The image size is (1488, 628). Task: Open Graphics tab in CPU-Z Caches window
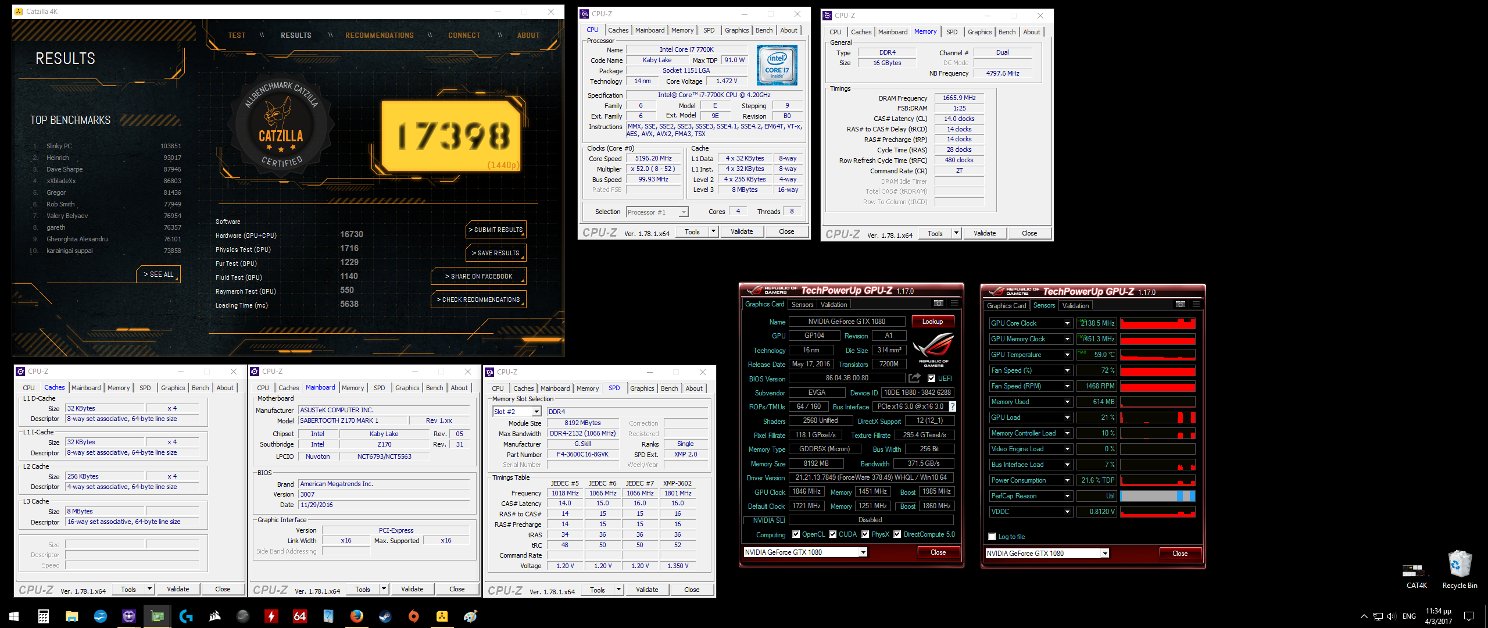pyautogui.click(x=173, y=388)
